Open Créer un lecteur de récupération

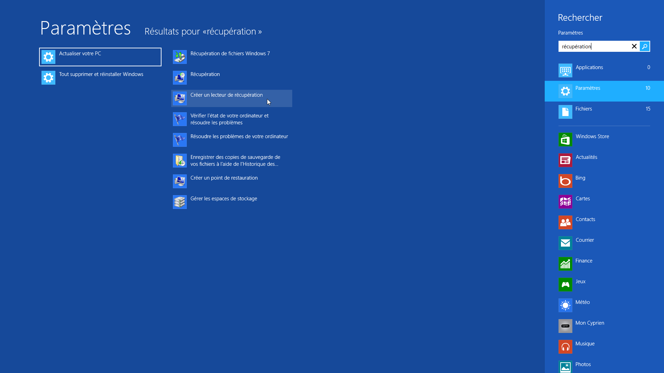click(x=232, y=98)
